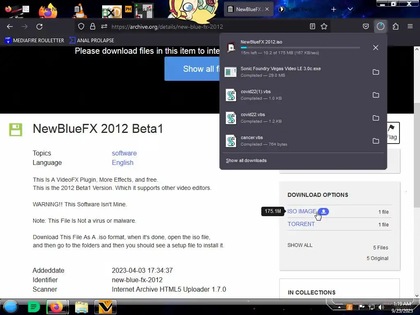Show covid22.vbs in its folder
Screen dimensions: 420x315
tap(376, 118)
